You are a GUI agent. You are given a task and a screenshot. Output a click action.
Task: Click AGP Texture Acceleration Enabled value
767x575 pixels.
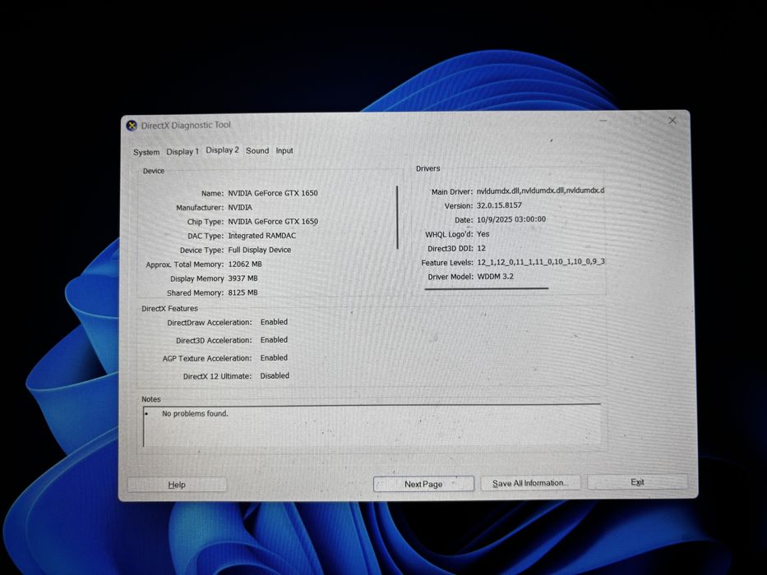[274, 358]
